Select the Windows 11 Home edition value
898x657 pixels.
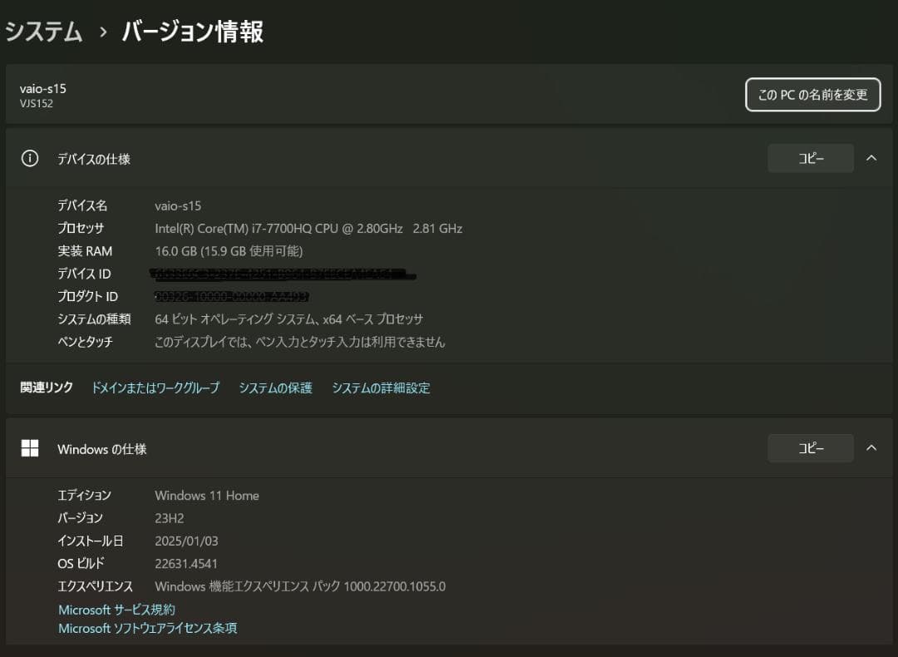pyautogui.click(x=207, y=496)
